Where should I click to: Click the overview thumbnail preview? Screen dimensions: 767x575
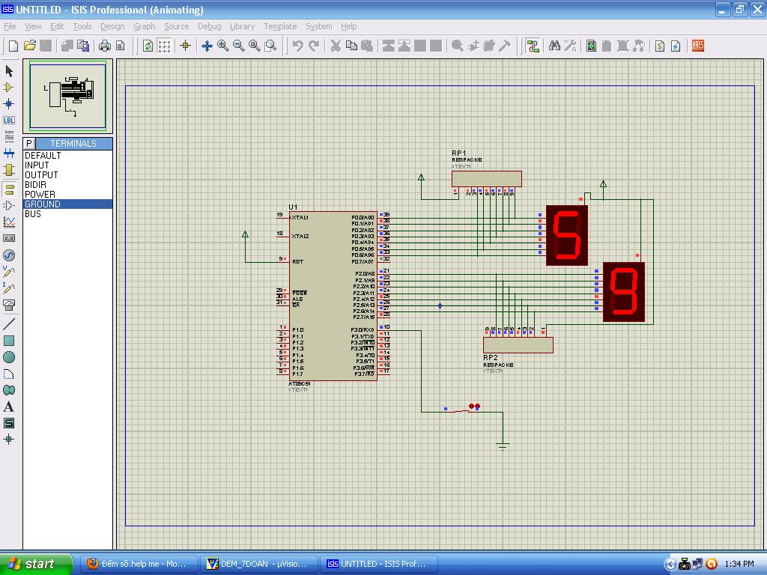click(68, 95)
